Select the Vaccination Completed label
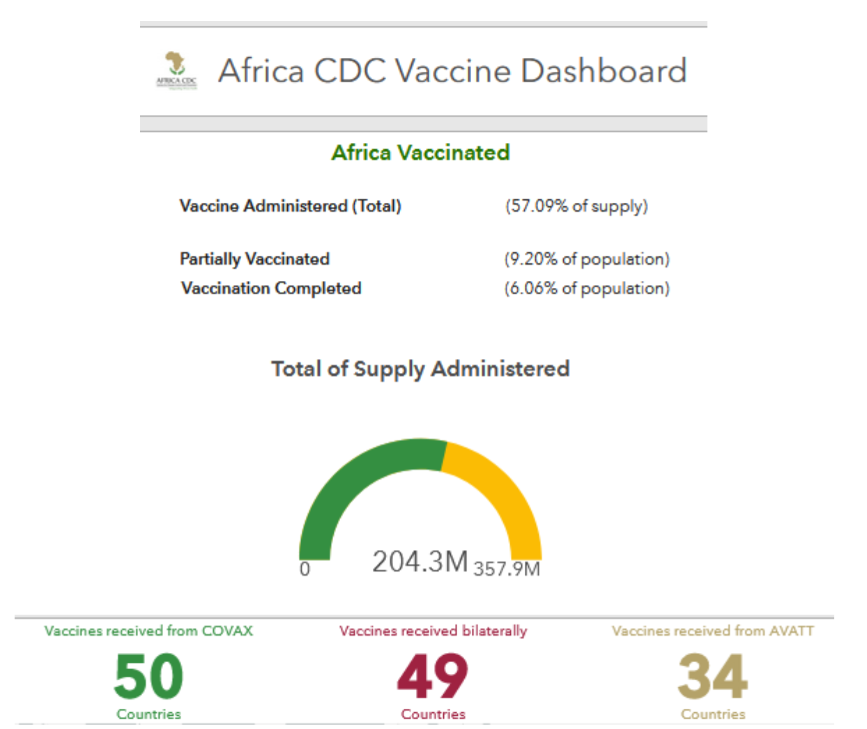 271,289
